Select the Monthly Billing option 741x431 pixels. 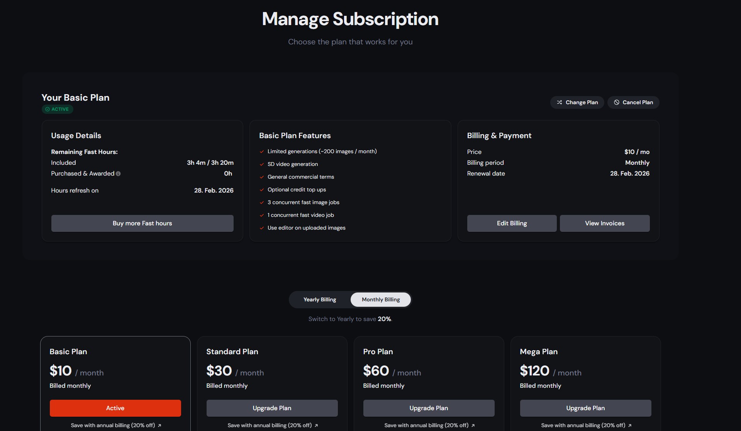tap(380, 300)
